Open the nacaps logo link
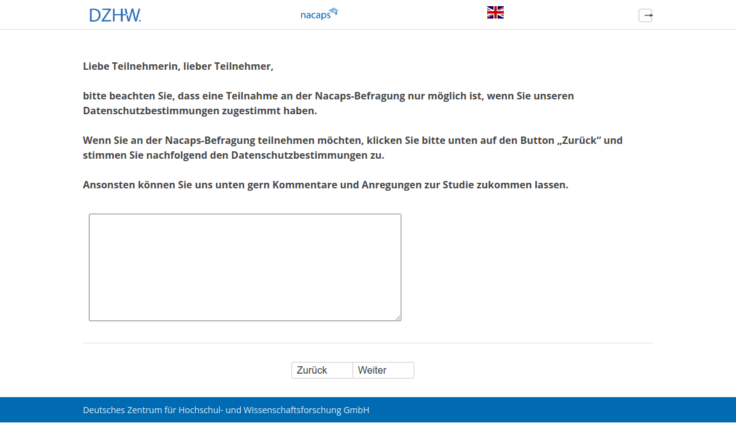 316,15
